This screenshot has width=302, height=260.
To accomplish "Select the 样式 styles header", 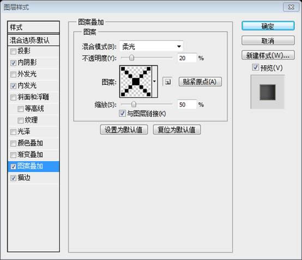I will click(x=33, y=27).
